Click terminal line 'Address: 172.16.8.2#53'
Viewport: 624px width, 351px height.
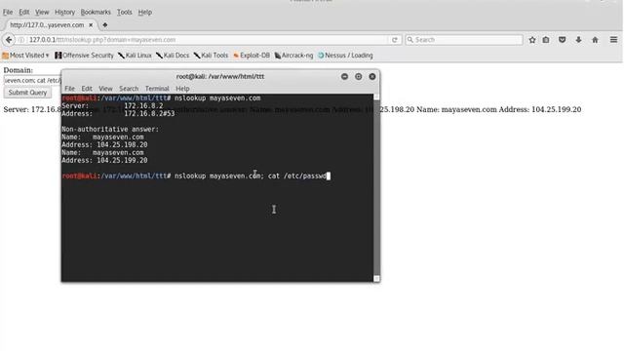(118, 114)
